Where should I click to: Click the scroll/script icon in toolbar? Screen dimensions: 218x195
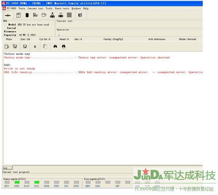(x=19, y=15)
